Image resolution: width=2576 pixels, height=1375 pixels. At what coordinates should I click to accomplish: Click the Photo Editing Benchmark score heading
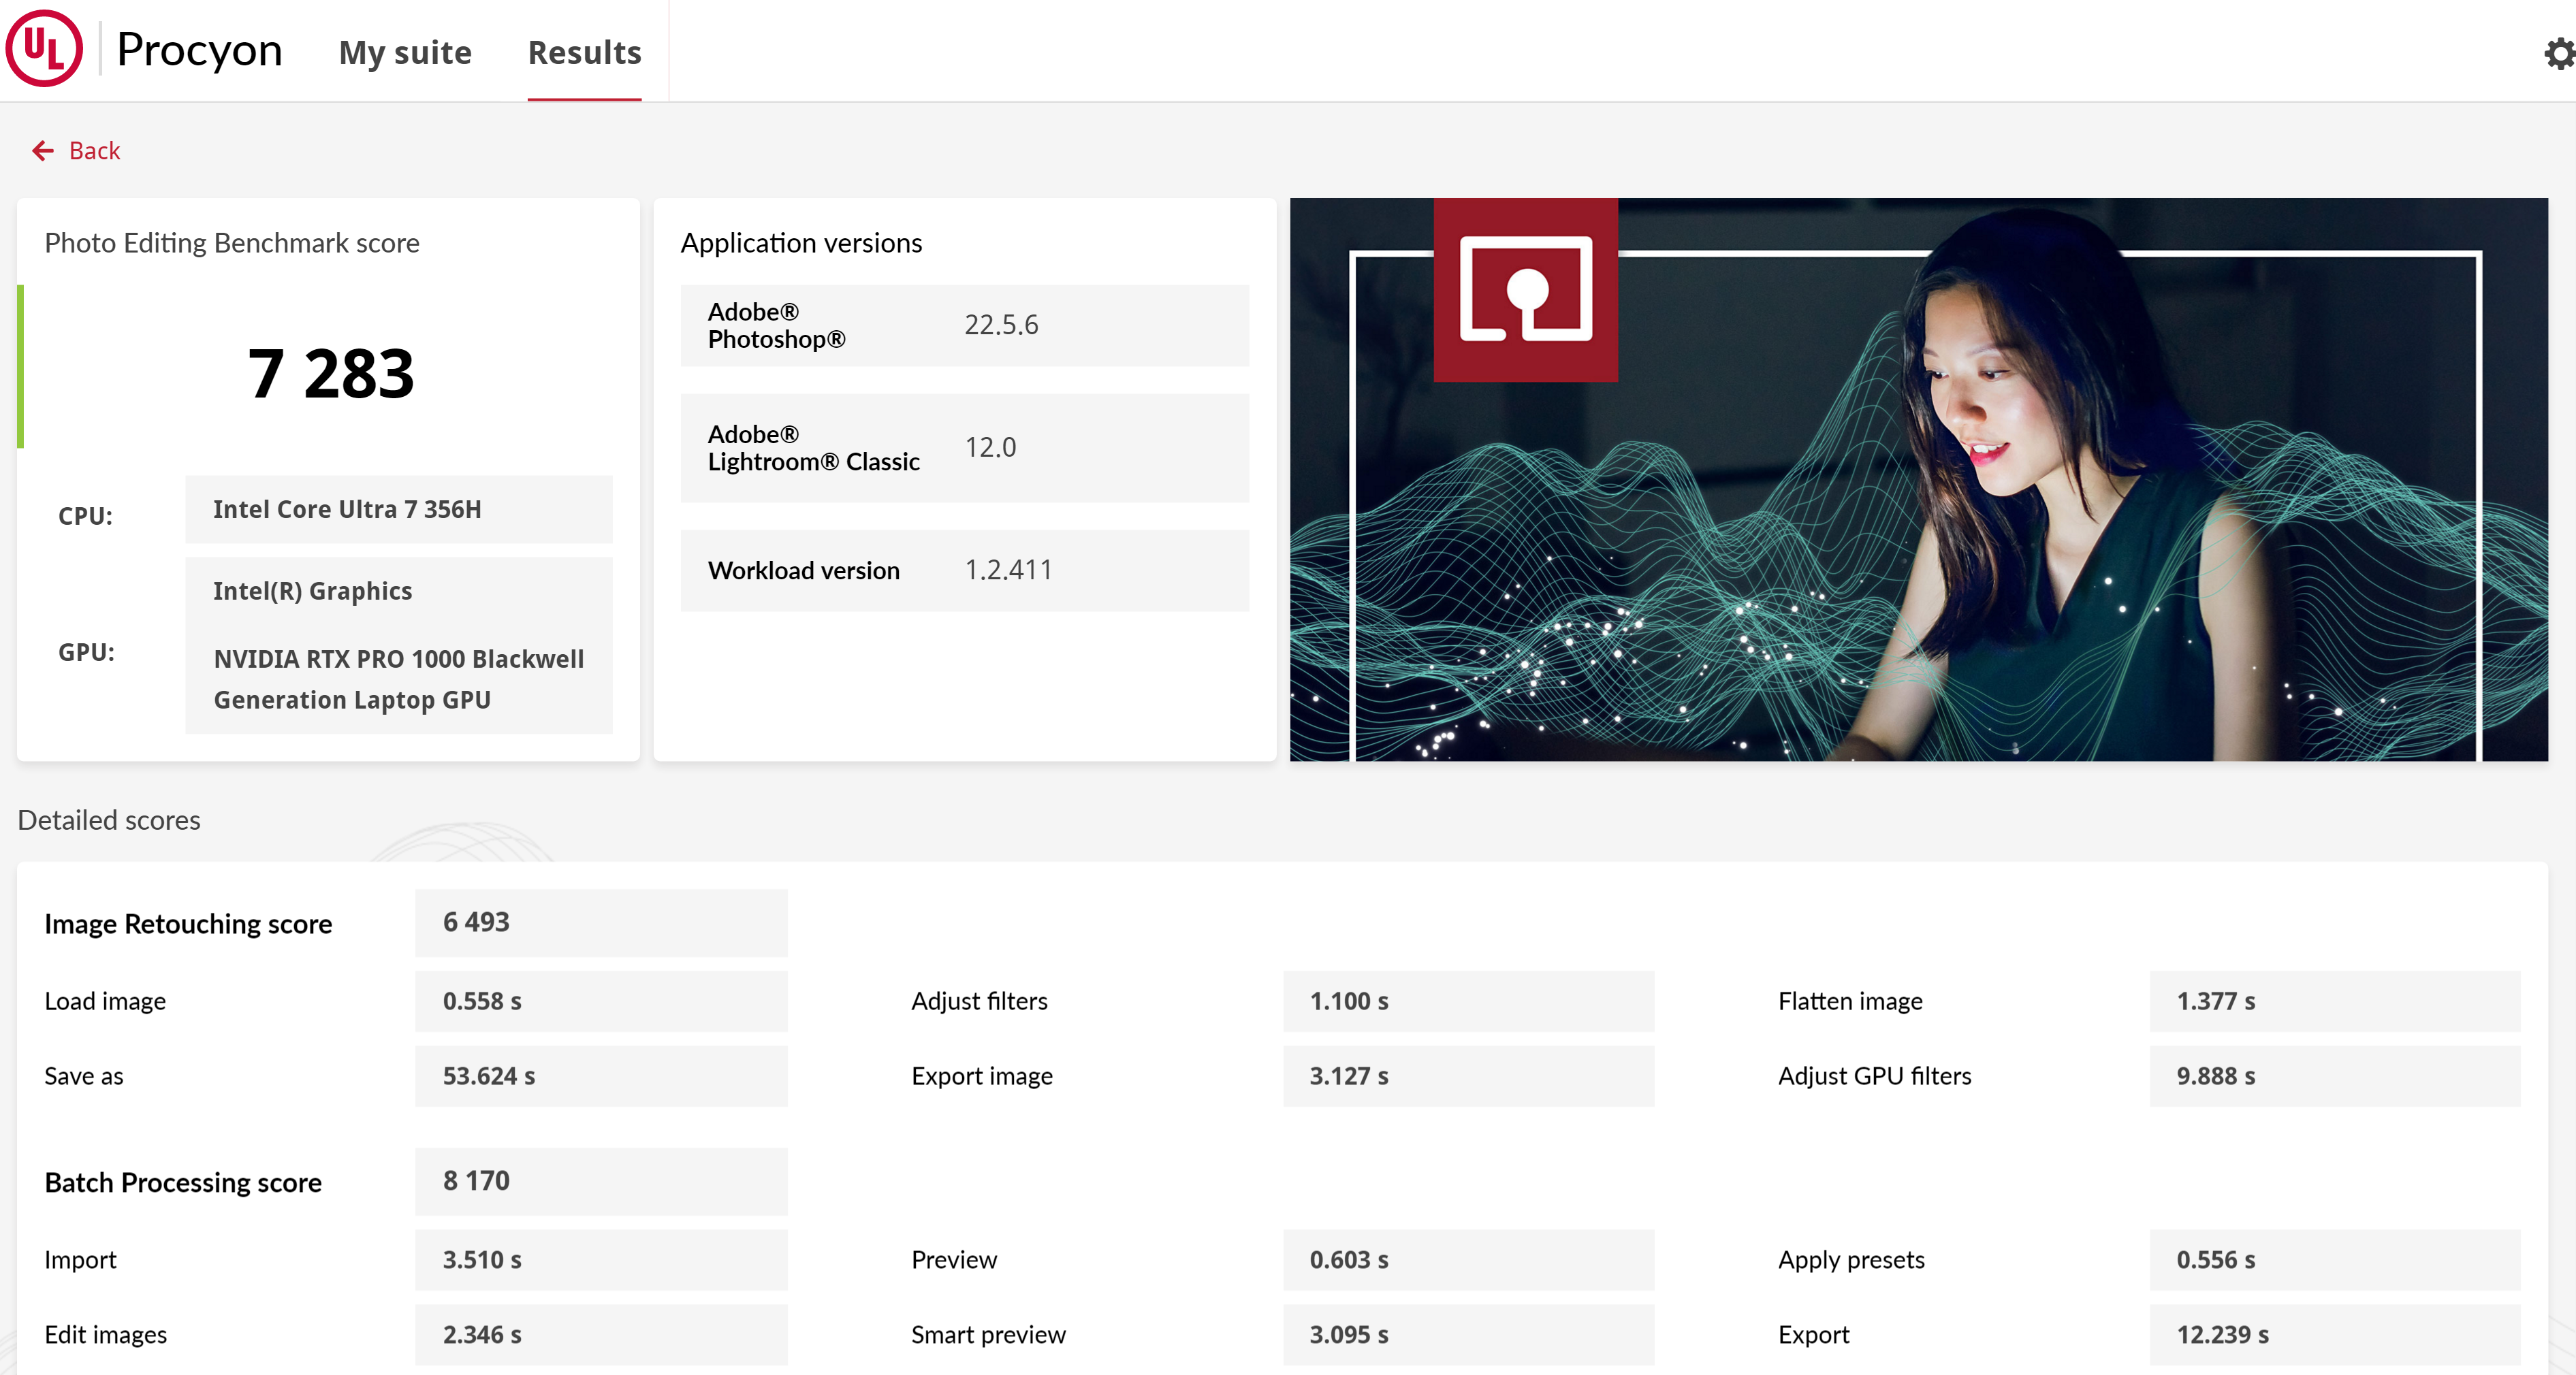pos(232,243)
